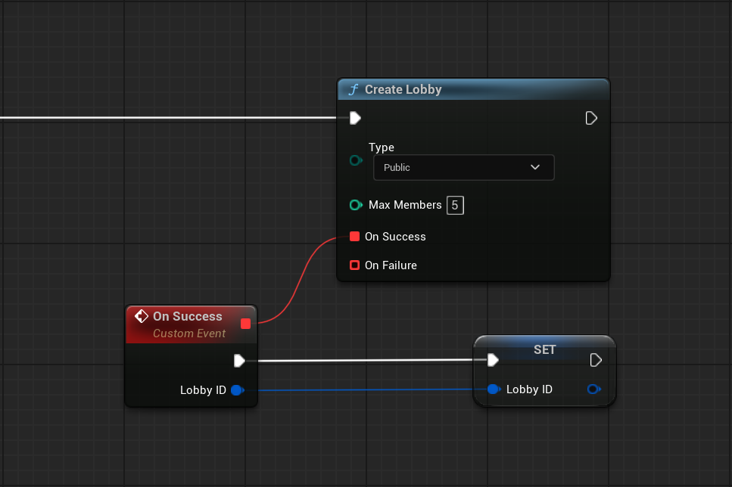Click the red delegate output pin on the custom event
This screenshot has height=487, width=732.
coord(245,324)
